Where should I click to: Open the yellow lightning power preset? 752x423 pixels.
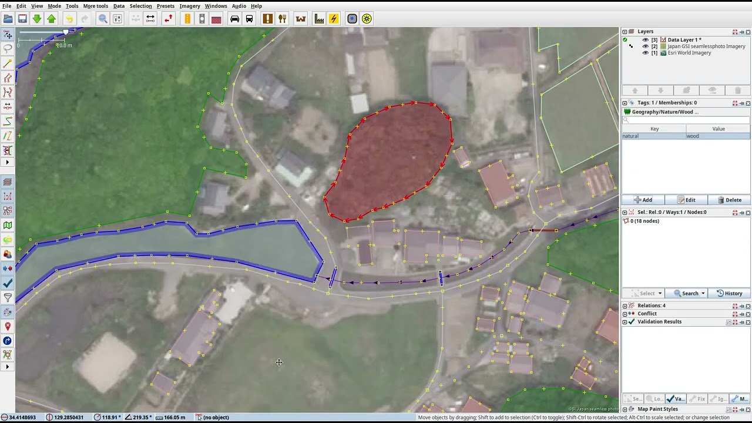[334, 19]
